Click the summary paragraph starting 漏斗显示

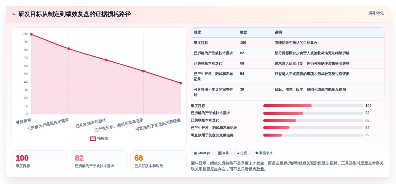[x=287, y=166]
